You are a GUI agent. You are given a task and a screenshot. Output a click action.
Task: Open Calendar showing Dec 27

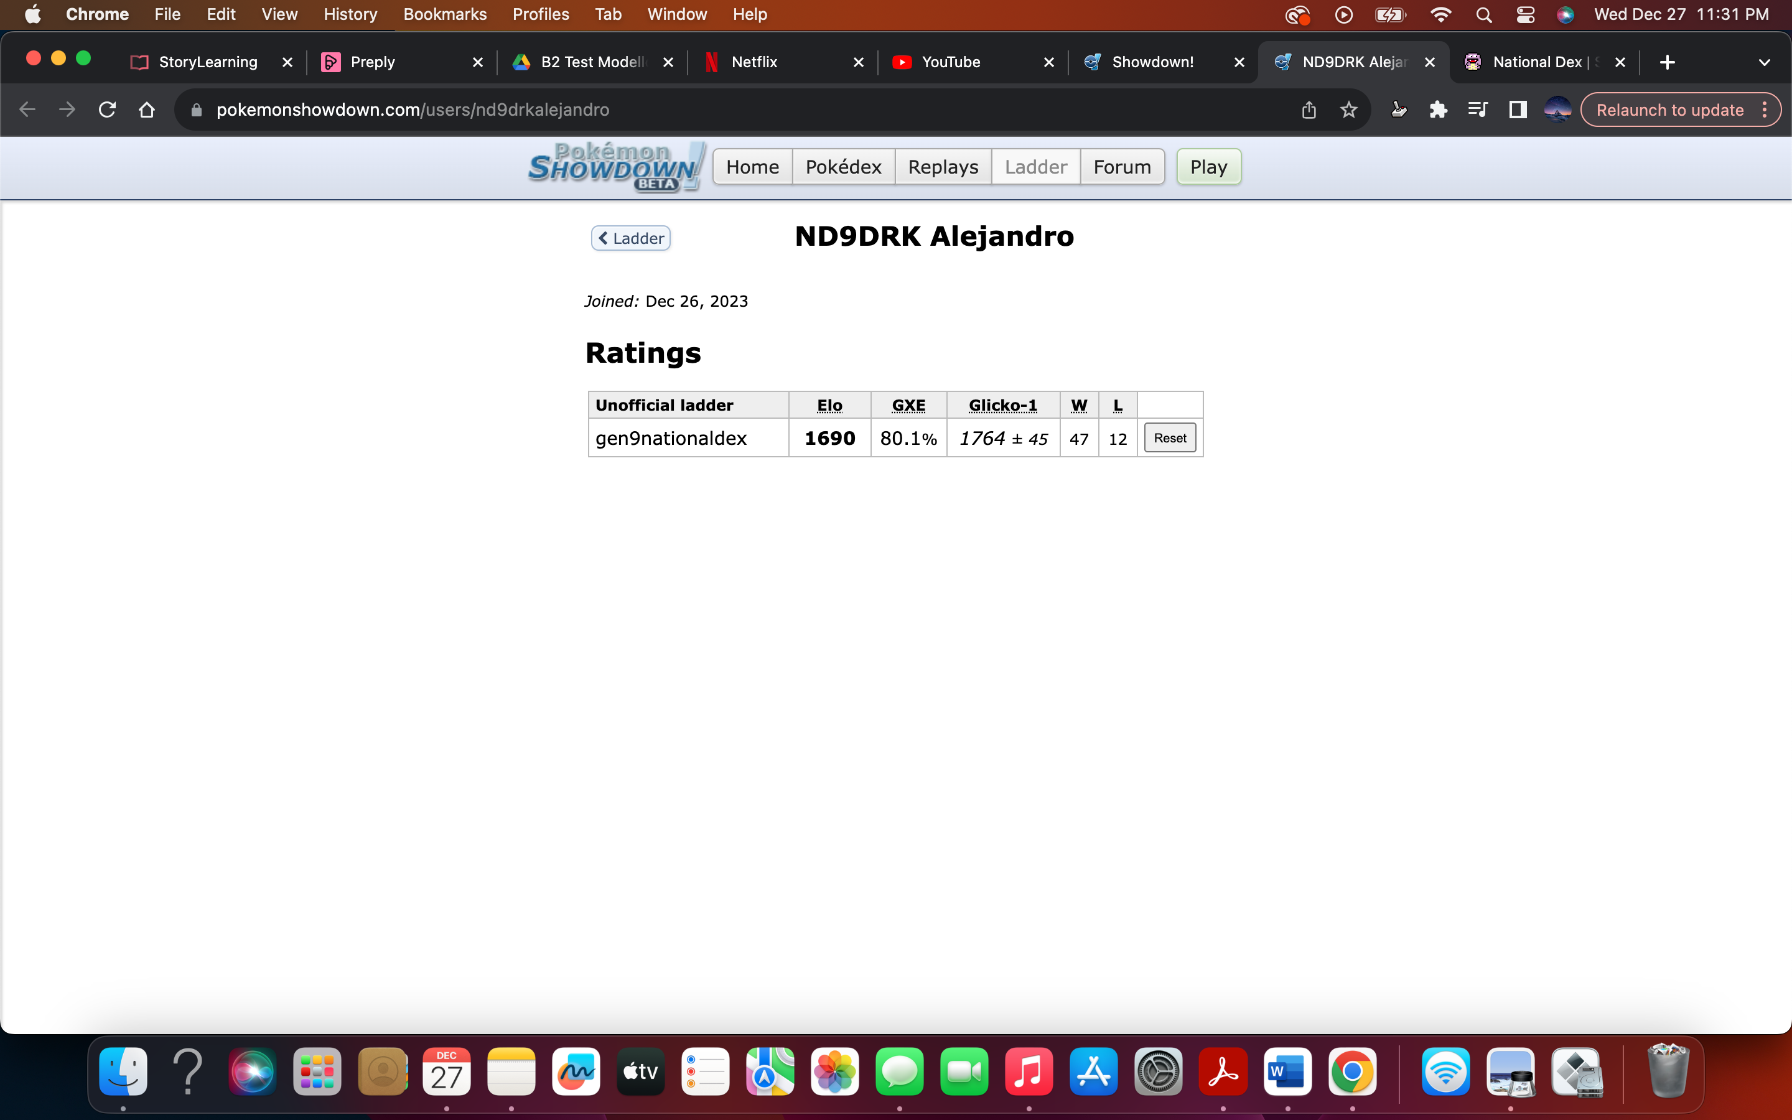(447, 1071)
